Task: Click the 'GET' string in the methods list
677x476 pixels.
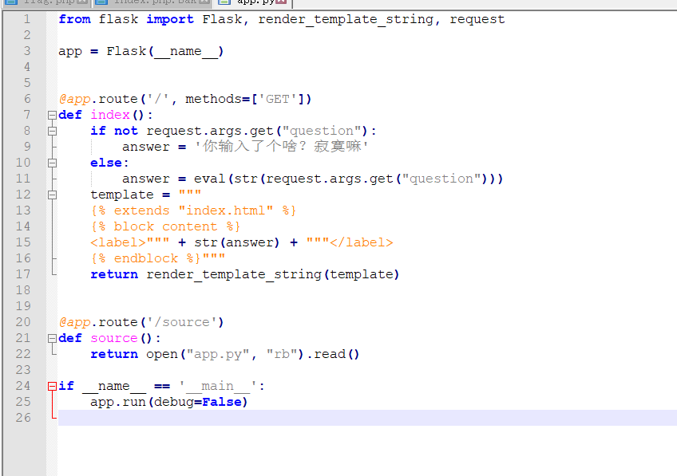Action: pyautogui.click(x=277, y=99)
